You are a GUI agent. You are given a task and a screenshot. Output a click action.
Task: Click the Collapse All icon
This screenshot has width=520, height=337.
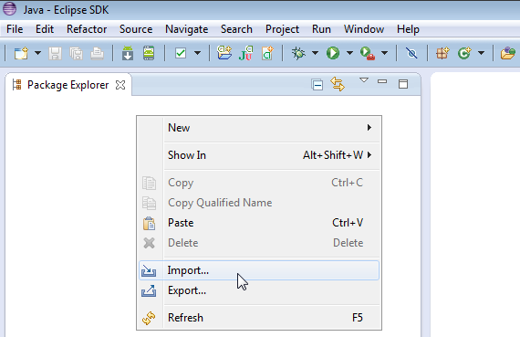(x=317, y=85)
